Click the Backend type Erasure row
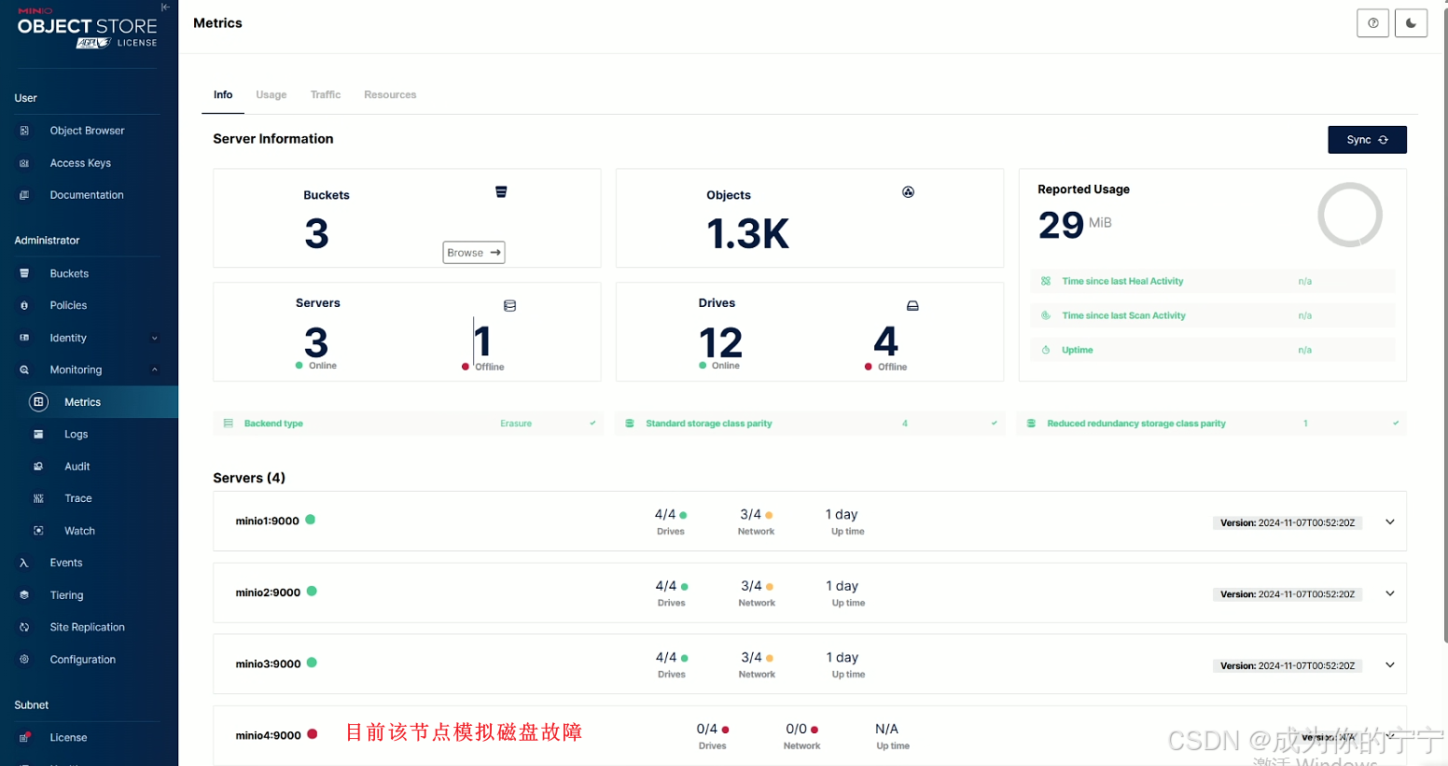The width and height of the screenshot is (1448, 766). tap(409, 424)
